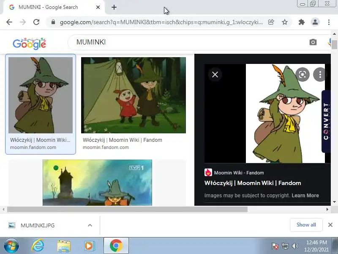Open Action Center flag icon
The image size is (338, 254).
(275, 246)
